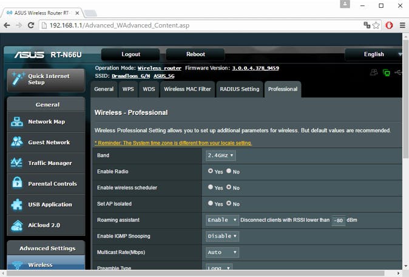This screenshot has width=409, height=277.
Task: Switch to the WDS tab
Action: click(149, 90)
